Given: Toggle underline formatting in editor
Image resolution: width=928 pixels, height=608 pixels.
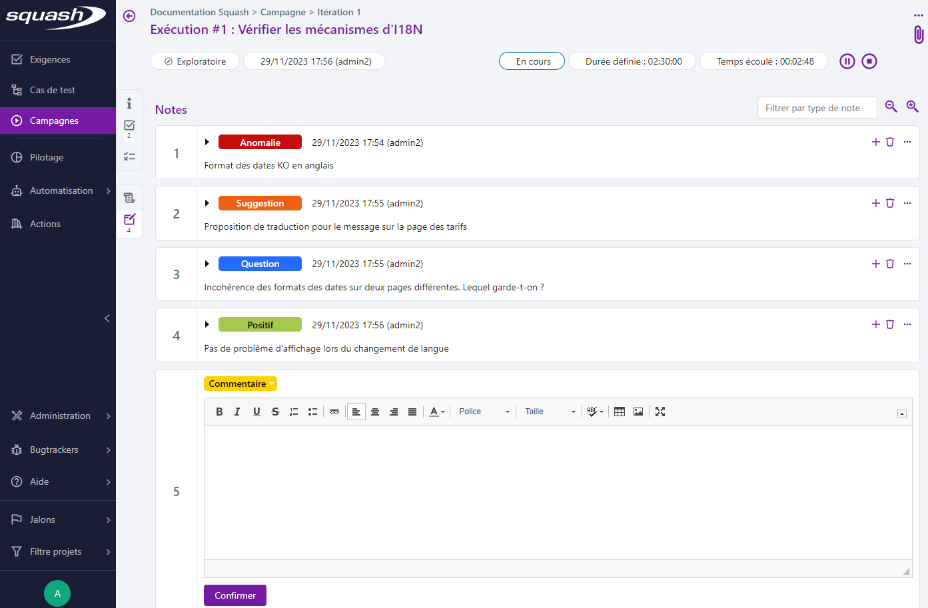Looking at the screenshot, I should tap(256, 412).
